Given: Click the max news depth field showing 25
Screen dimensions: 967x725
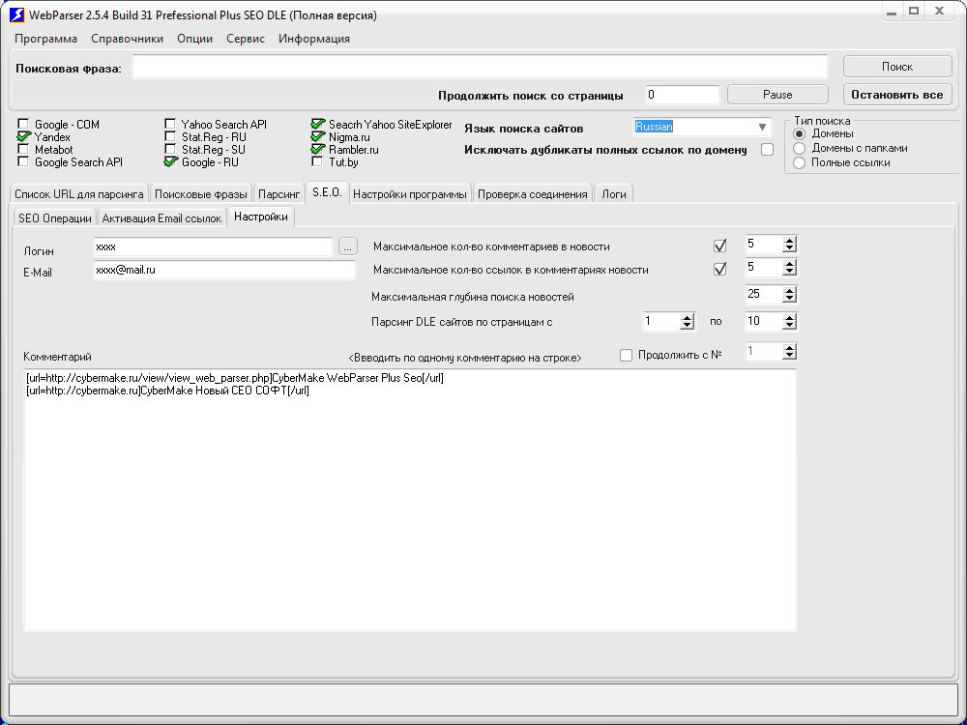Looking at the screenshot, I should coord(764,294).
